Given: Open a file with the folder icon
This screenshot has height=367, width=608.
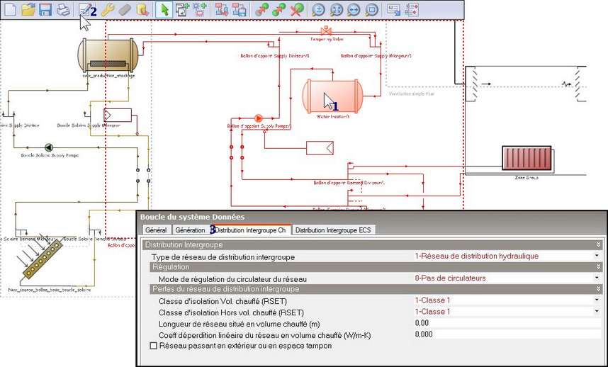Looking at the screenshot, I should point(28,10).
